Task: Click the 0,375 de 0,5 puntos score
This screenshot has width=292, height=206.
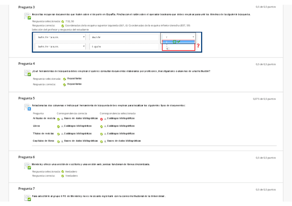Action: 264,99
